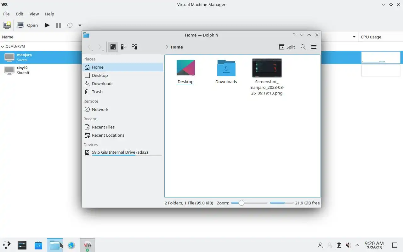
Task: Launch the web browser from taskbar
Action: 71,245
